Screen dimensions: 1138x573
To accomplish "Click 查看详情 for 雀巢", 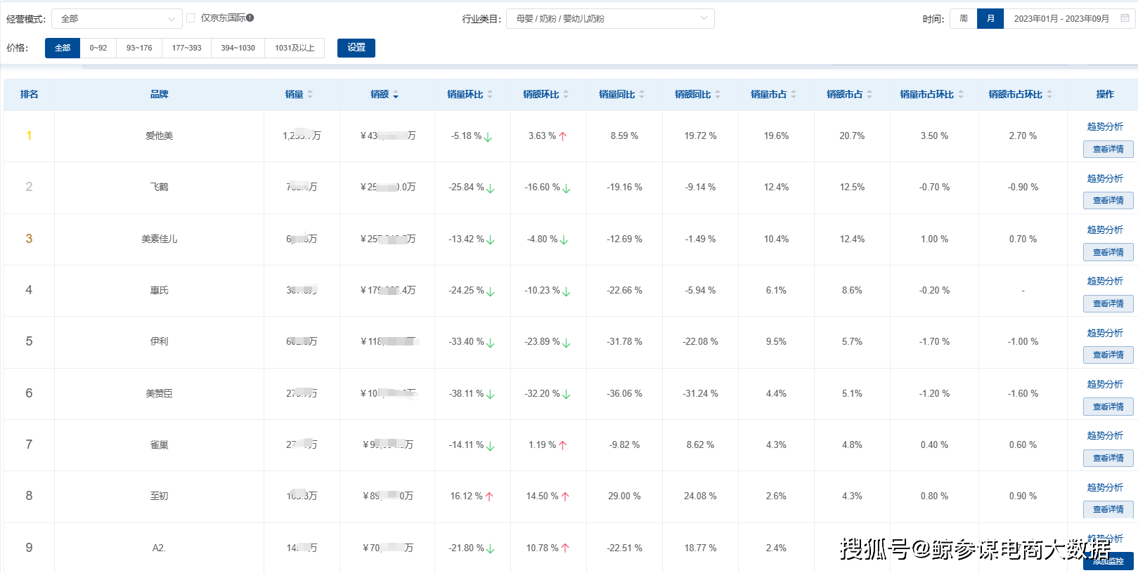I will pos(1108,458).
